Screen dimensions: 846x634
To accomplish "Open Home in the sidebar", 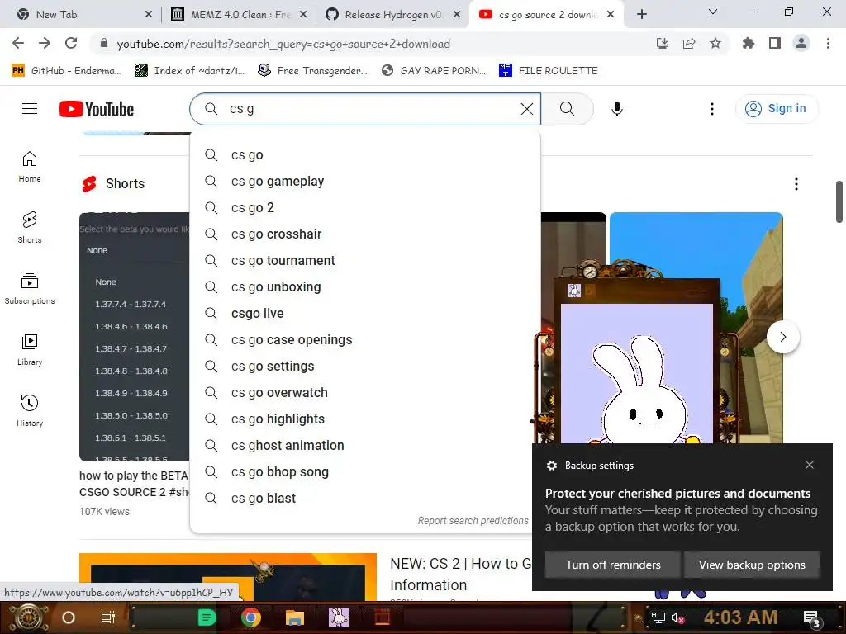I will (x=30, y=167).
